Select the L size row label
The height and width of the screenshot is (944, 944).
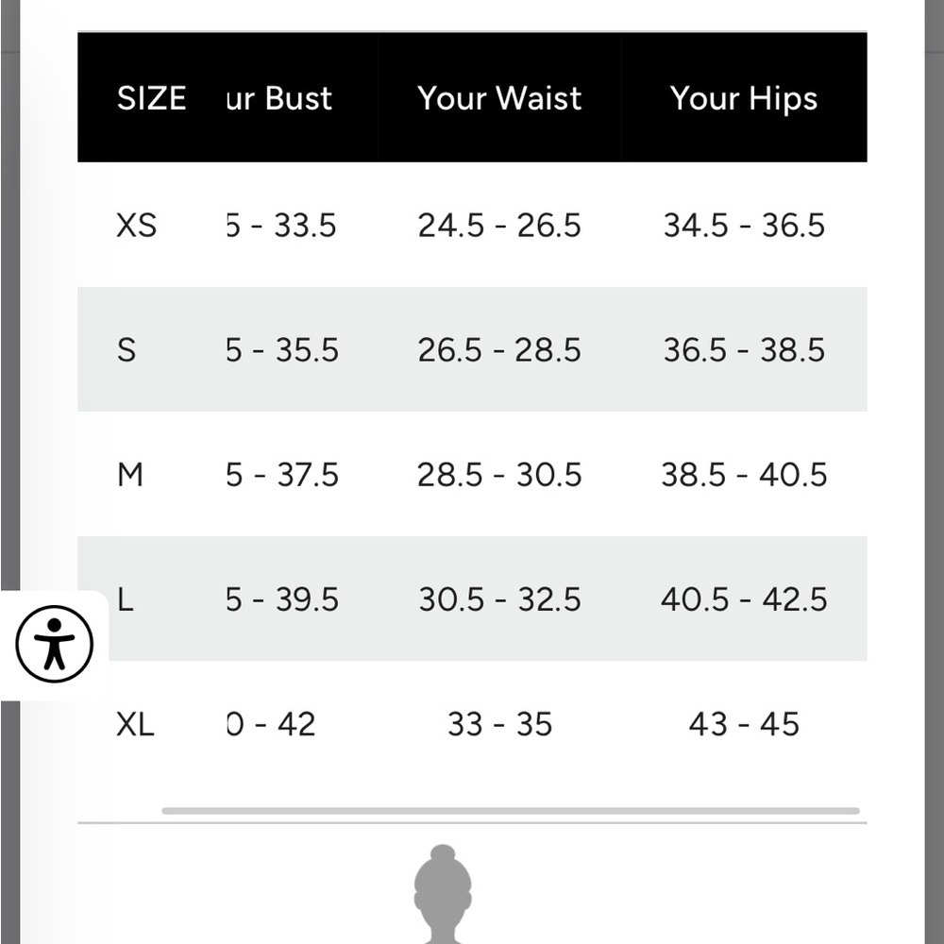[126, 599]
